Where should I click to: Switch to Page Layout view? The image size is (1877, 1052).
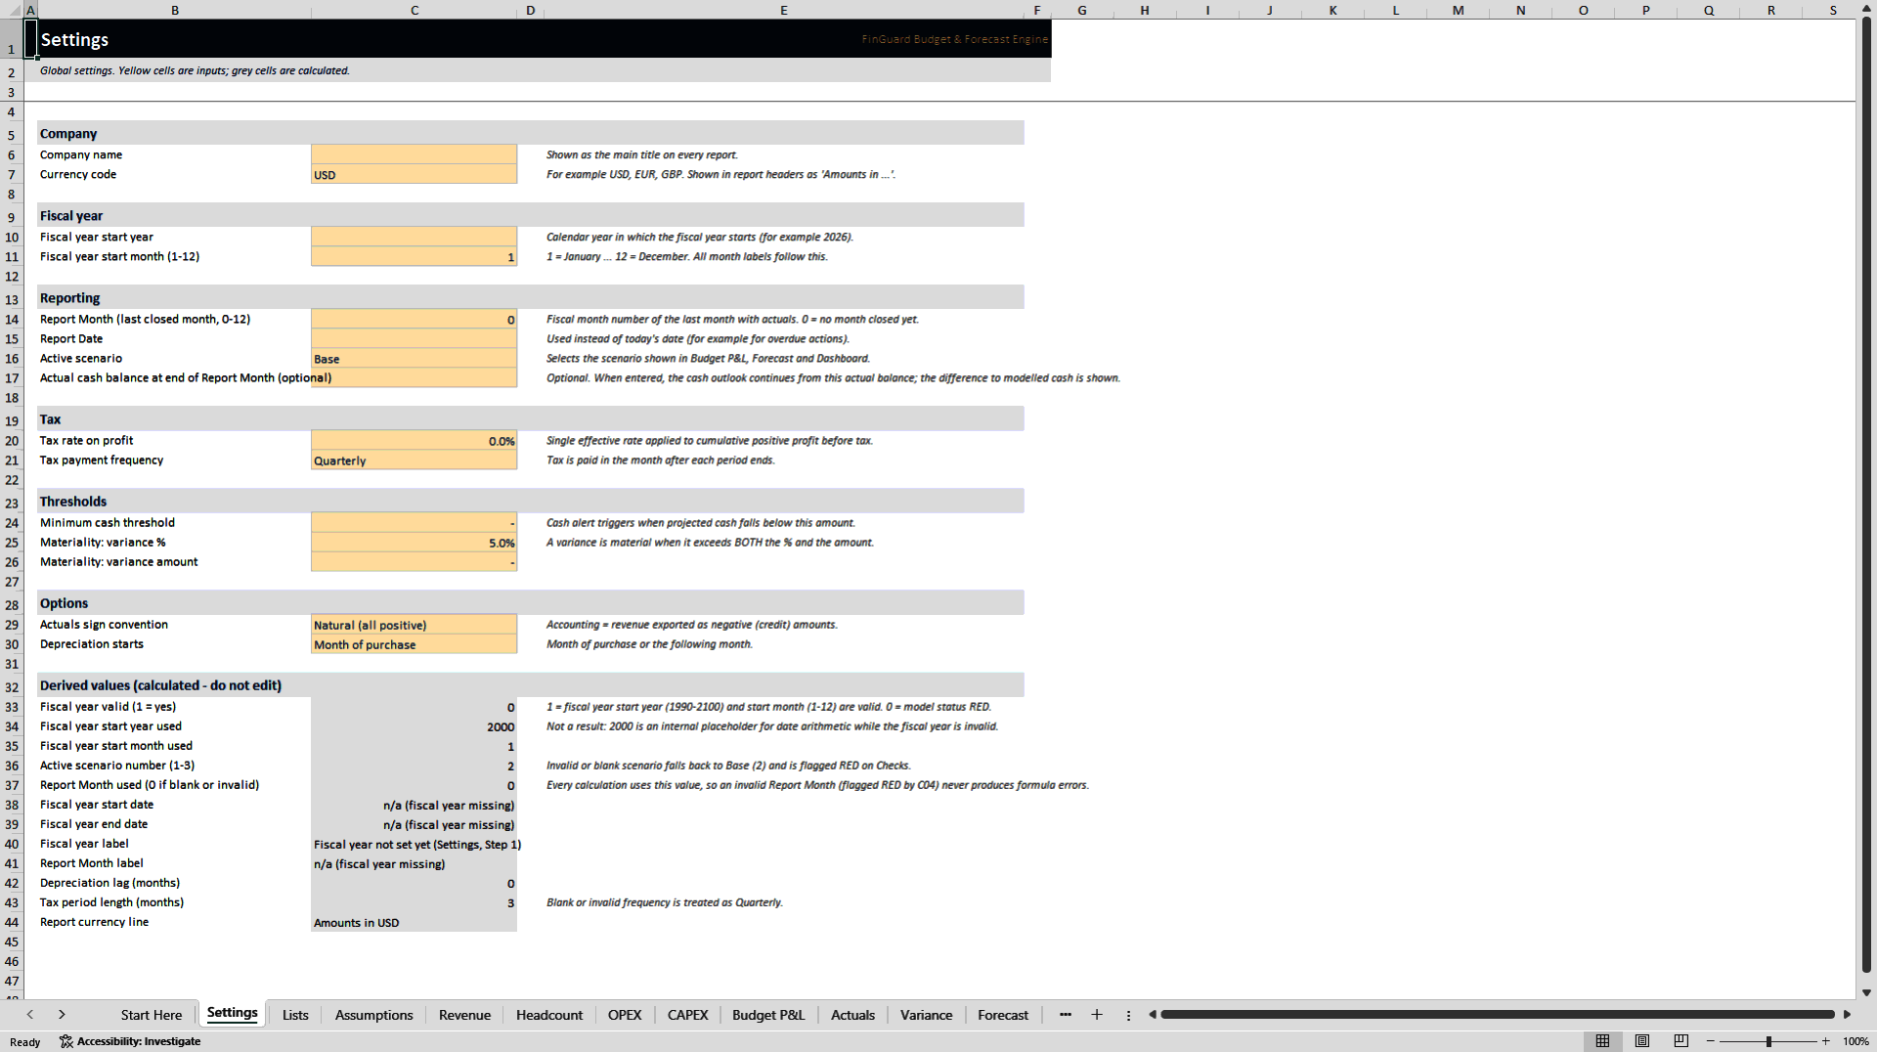tap(1642, 1041)
